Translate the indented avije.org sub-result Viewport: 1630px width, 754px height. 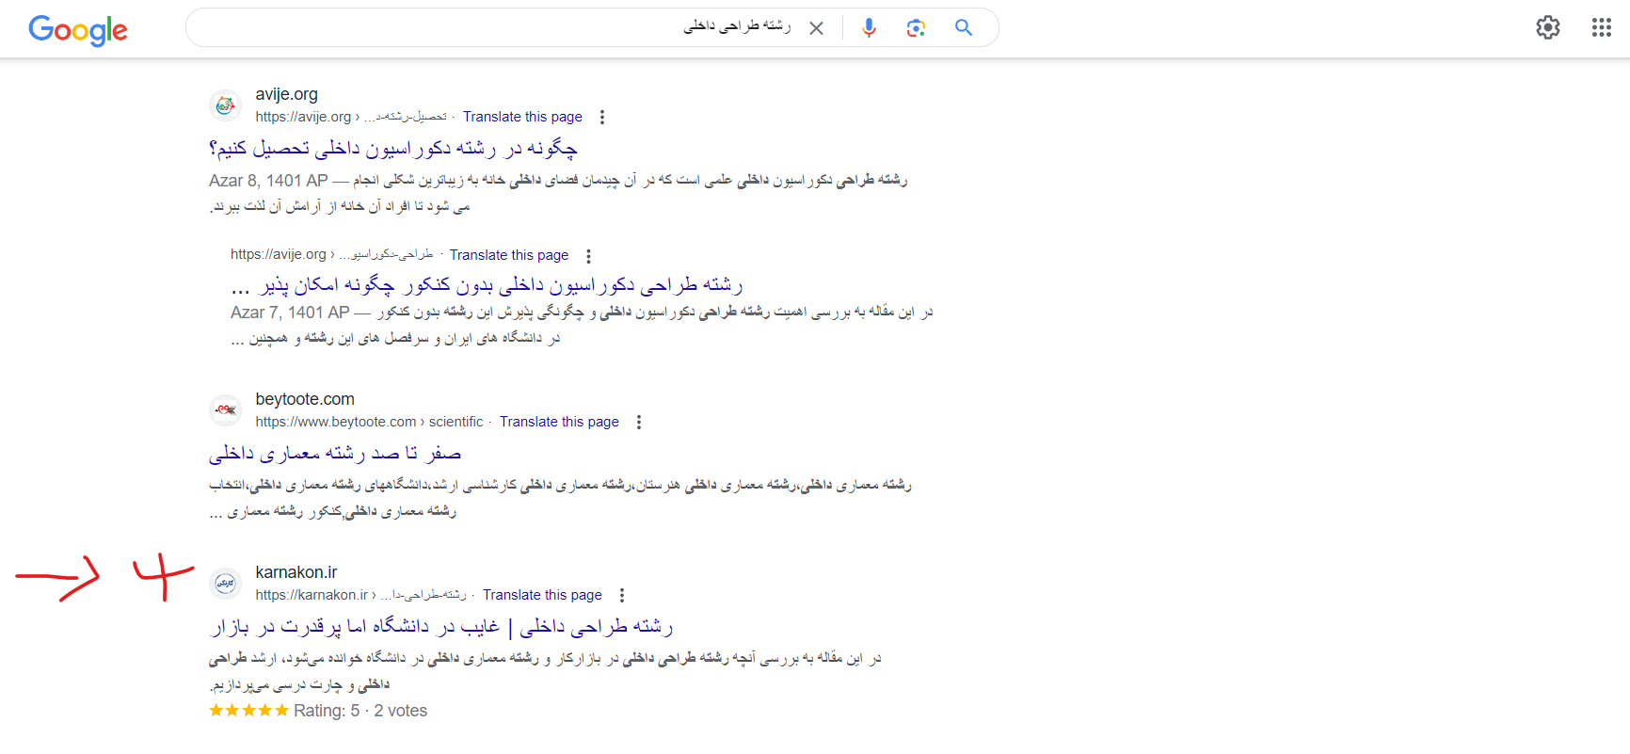[509, 255]
